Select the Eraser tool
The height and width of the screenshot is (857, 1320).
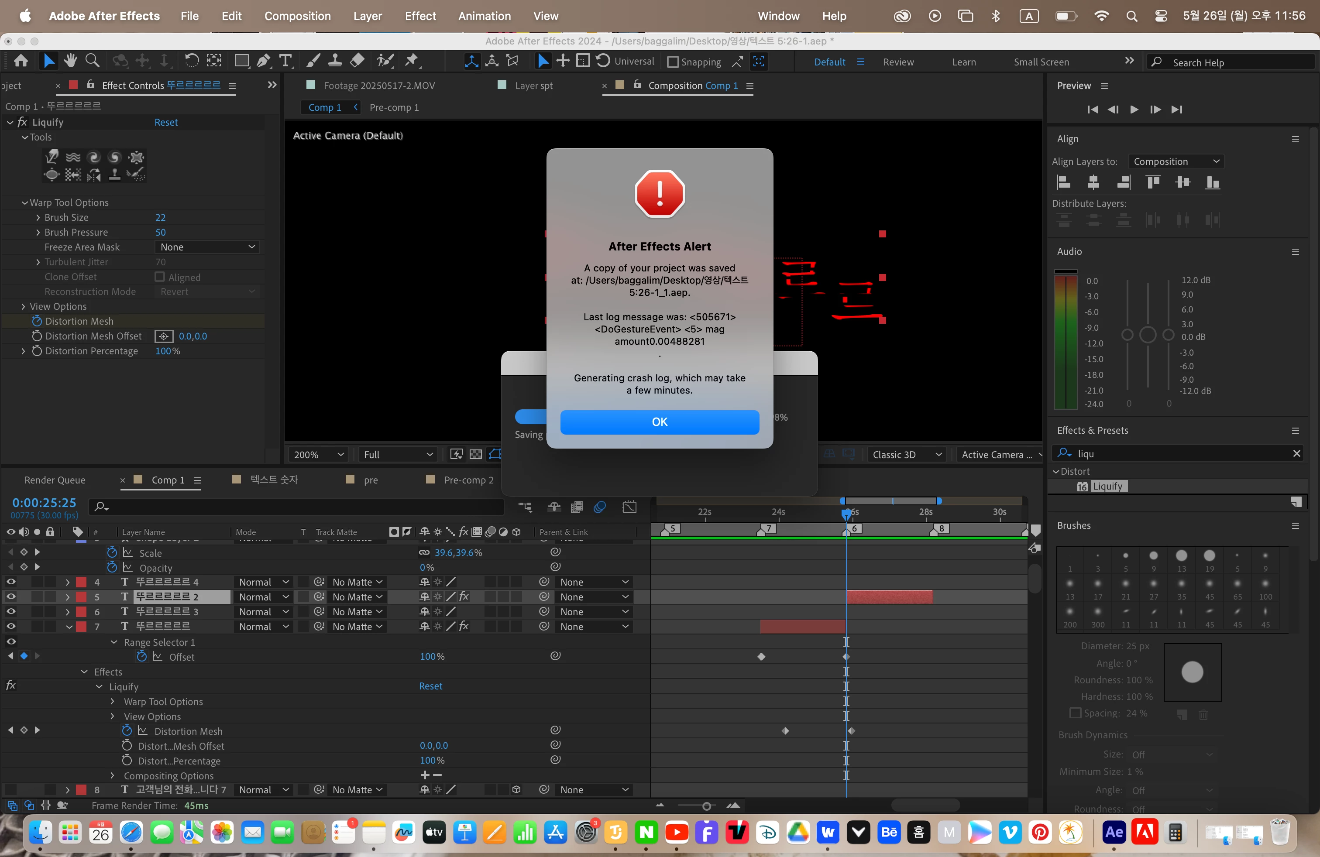tap(358, 61)
